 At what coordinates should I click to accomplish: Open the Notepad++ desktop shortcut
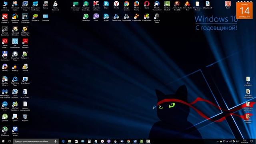click(x=25, y=55)
